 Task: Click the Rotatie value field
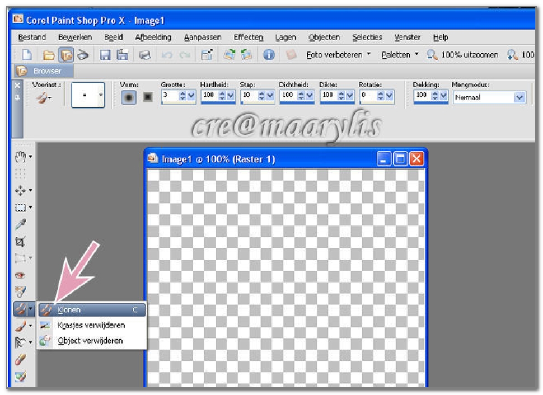(x=368, y=95)
